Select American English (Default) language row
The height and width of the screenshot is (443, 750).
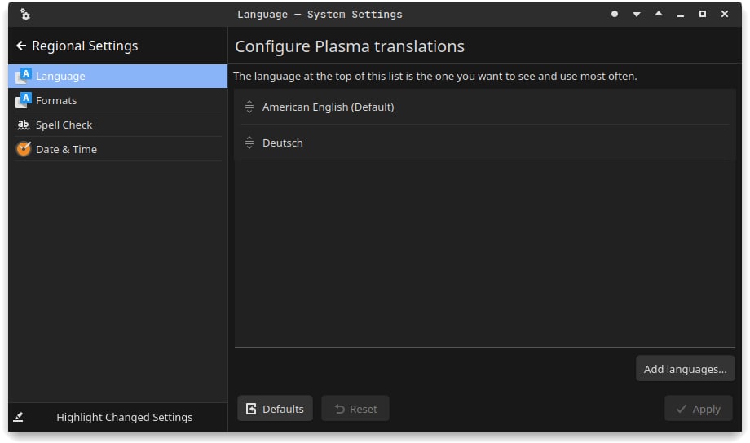point(485,107)
